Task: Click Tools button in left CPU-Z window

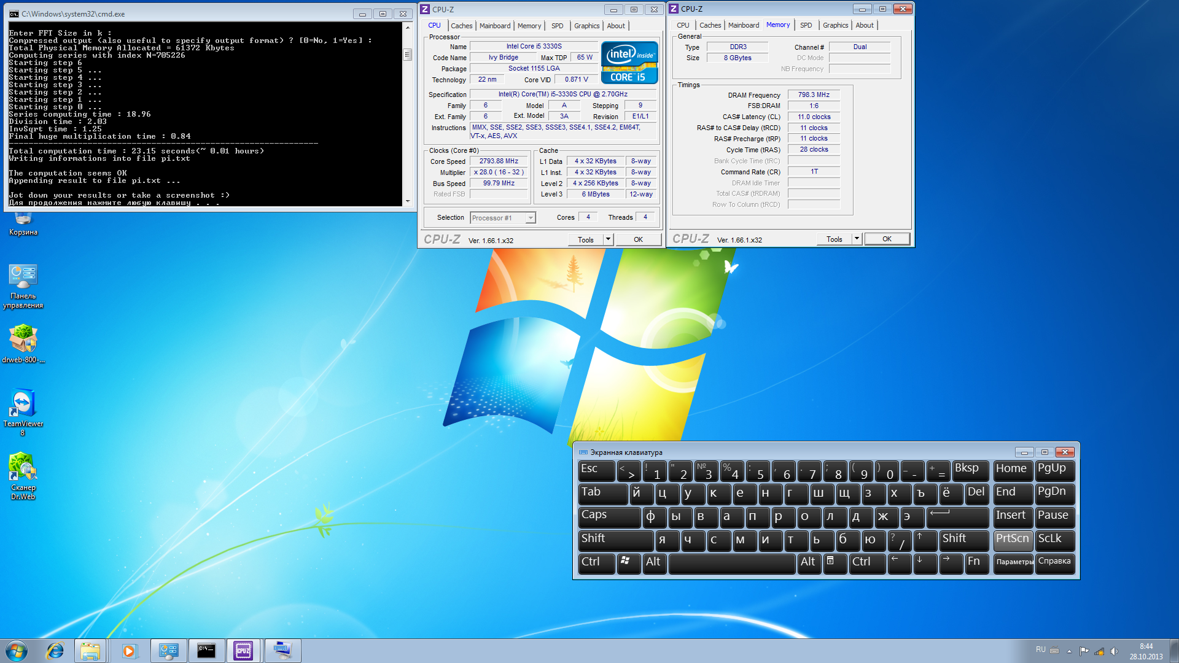Action: click(x=586, y=239)
